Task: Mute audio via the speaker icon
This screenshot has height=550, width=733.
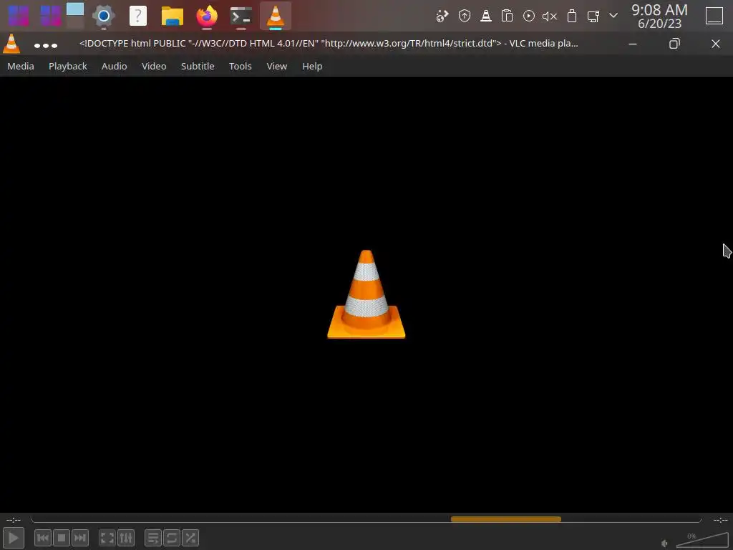Action: tap(665, 543)
